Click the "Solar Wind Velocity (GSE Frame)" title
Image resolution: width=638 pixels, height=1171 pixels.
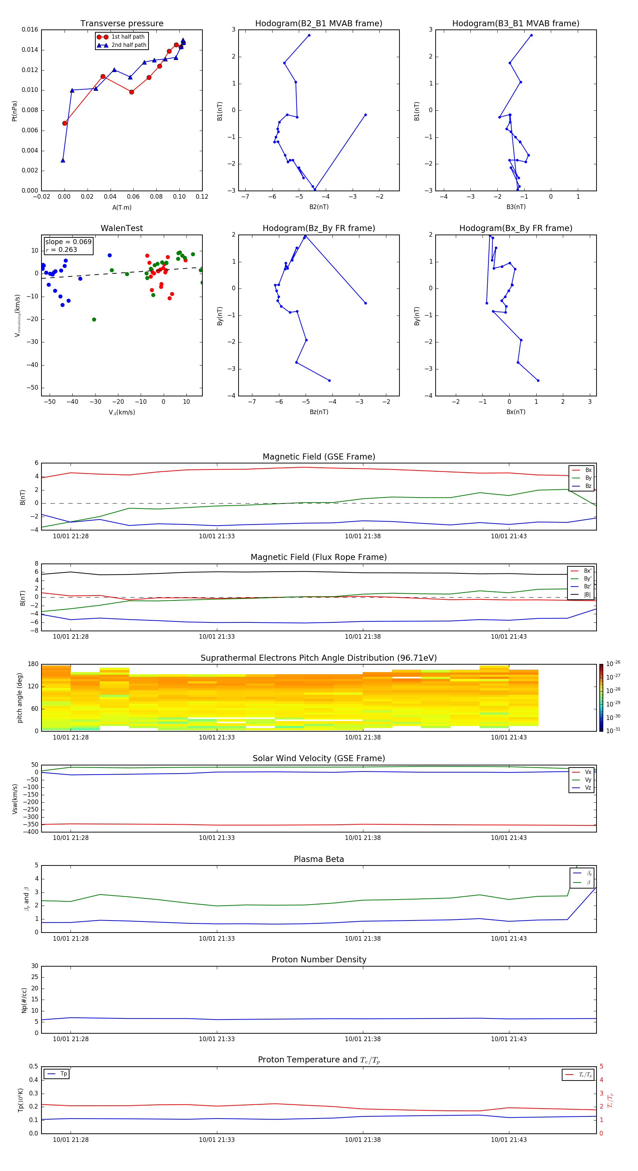[319, 758]
